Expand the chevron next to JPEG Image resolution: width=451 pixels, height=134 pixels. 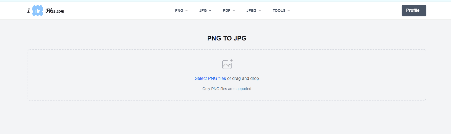point(260,10)
